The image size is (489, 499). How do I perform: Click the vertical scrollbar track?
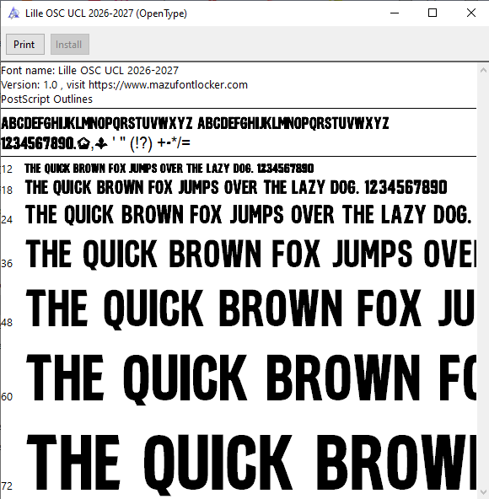[x=483, y=282]
